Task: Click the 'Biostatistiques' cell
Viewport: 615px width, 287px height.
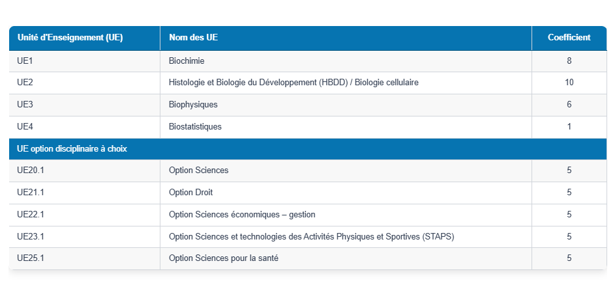Action: (195, 127)
